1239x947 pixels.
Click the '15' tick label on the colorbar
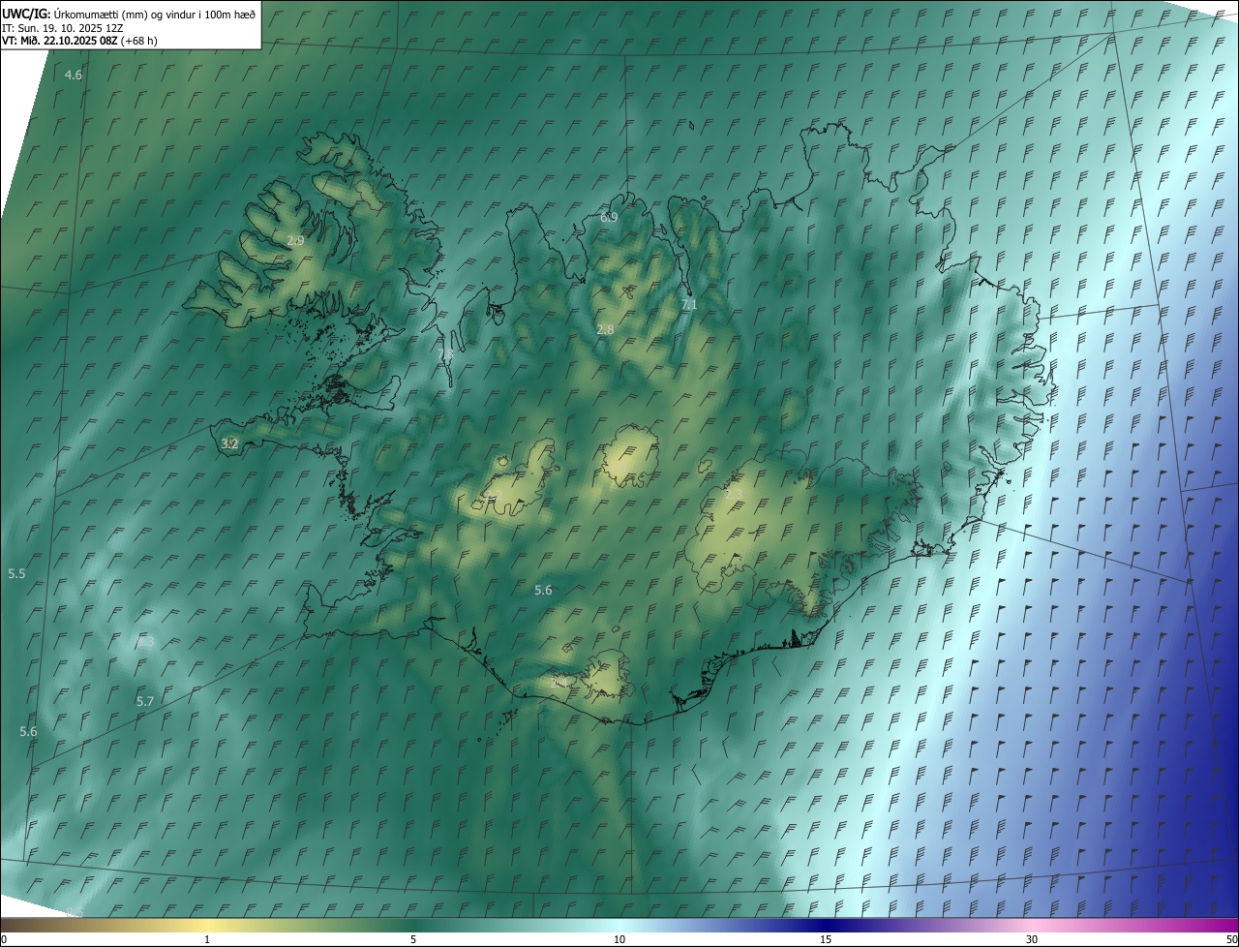click(x=826, y=939)
